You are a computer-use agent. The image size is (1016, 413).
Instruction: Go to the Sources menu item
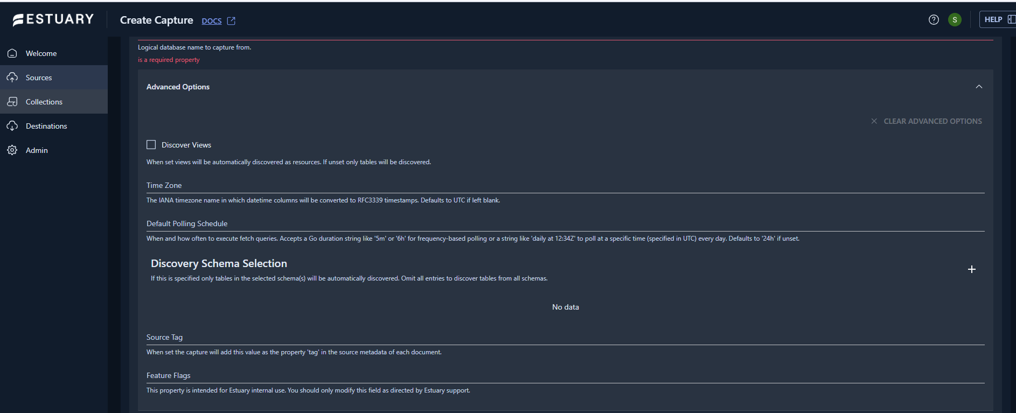(x=39, y=78)
